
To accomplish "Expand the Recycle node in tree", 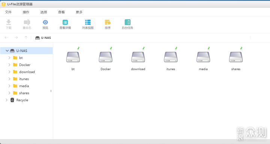I will pyautogui.click(x=6, y=100).
